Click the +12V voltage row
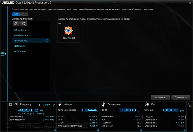The height and width of the screenshot is (132, 193). click(x=78, y=117)
